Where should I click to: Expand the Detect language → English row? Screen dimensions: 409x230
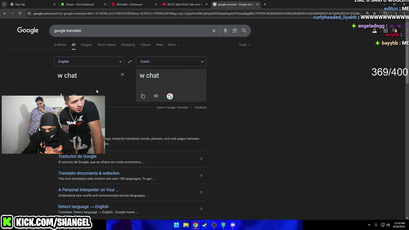pos(201,209)
